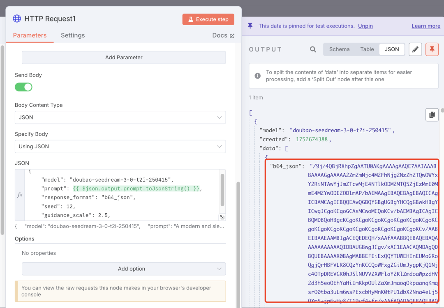Viewport: 444px width, 308px height.
Task: Click the red pin data icon
Action: (432, 49)
